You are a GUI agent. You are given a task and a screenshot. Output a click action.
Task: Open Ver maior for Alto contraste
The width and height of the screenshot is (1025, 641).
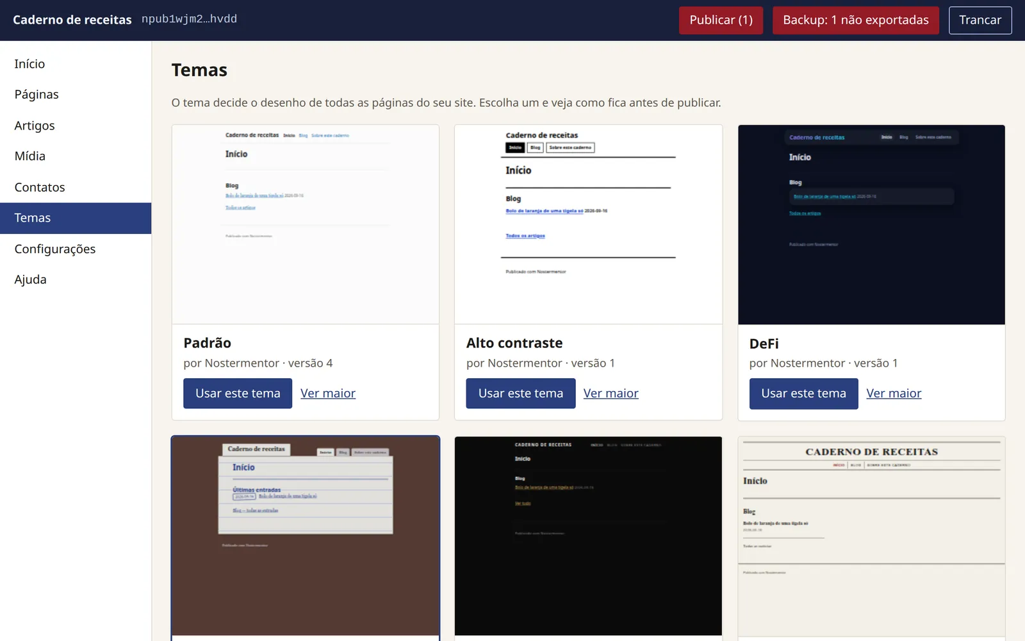coord(611,393)
